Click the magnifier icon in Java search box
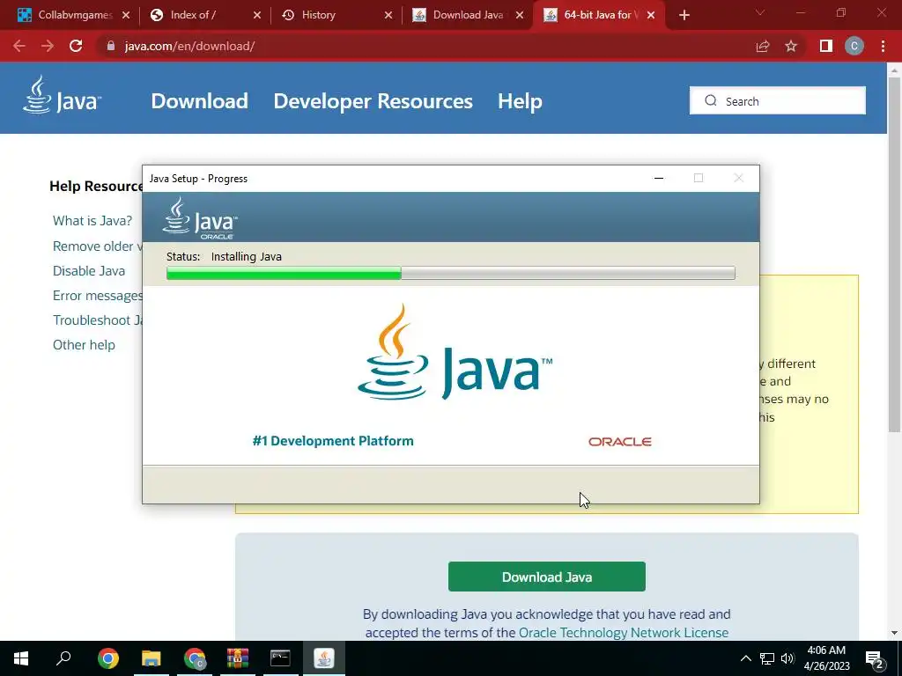This screenshot has height=676, width=902. (711, 100)
